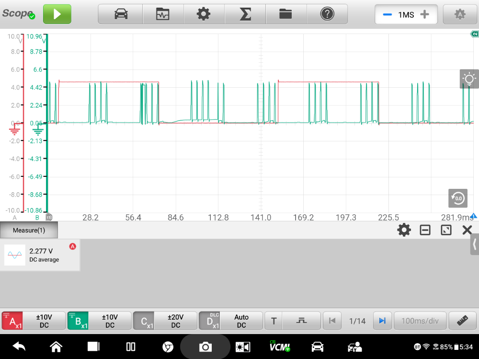Open measurement panel settings gear

click(x=404, y=231)
